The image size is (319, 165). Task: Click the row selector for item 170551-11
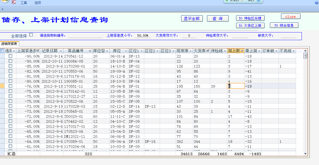click(x=2, y=86)
